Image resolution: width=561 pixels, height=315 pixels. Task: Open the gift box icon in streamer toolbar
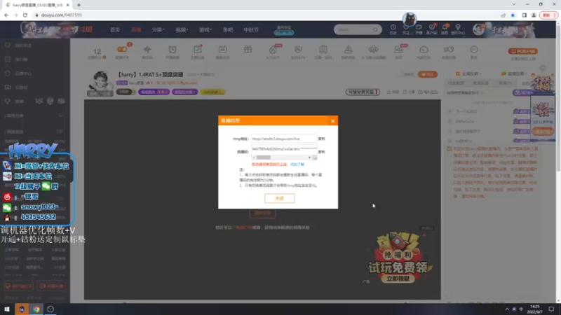(x=248, y=50)
